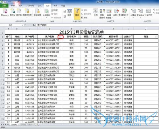The image size is (159, 129).
Task: Click 清除 (Clear) filter command
Action: (x=84, y=10)
